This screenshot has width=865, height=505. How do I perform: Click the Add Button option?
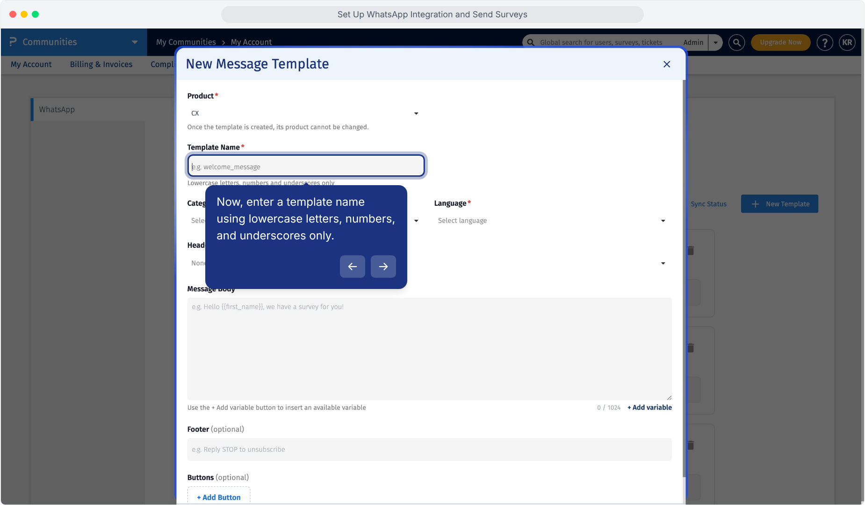(x=219, y=497)
